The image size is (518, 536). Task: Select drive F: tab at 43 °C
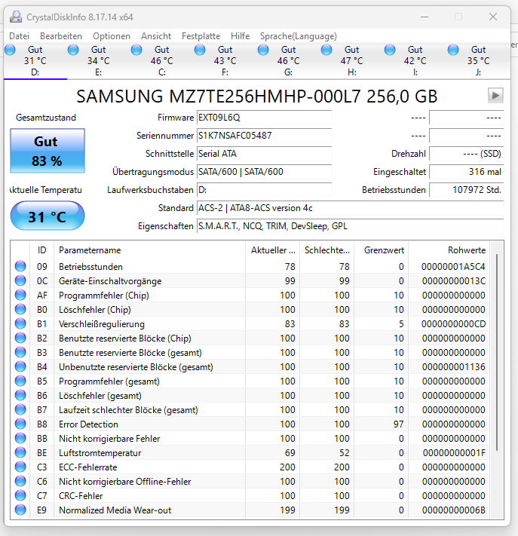(x=225, y=61)
